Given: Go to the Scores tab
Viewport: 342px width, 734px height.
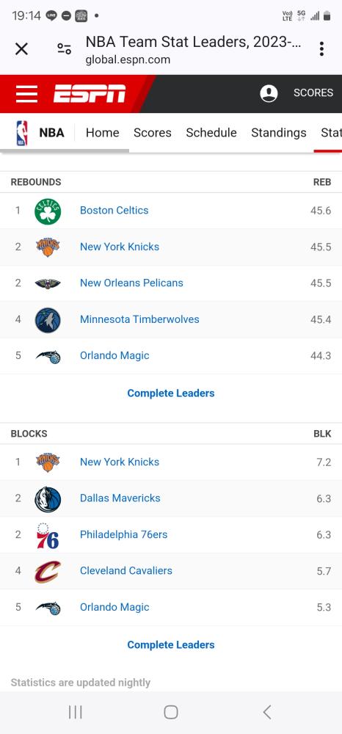Looking at the screenshot, I should coord(153,133).
